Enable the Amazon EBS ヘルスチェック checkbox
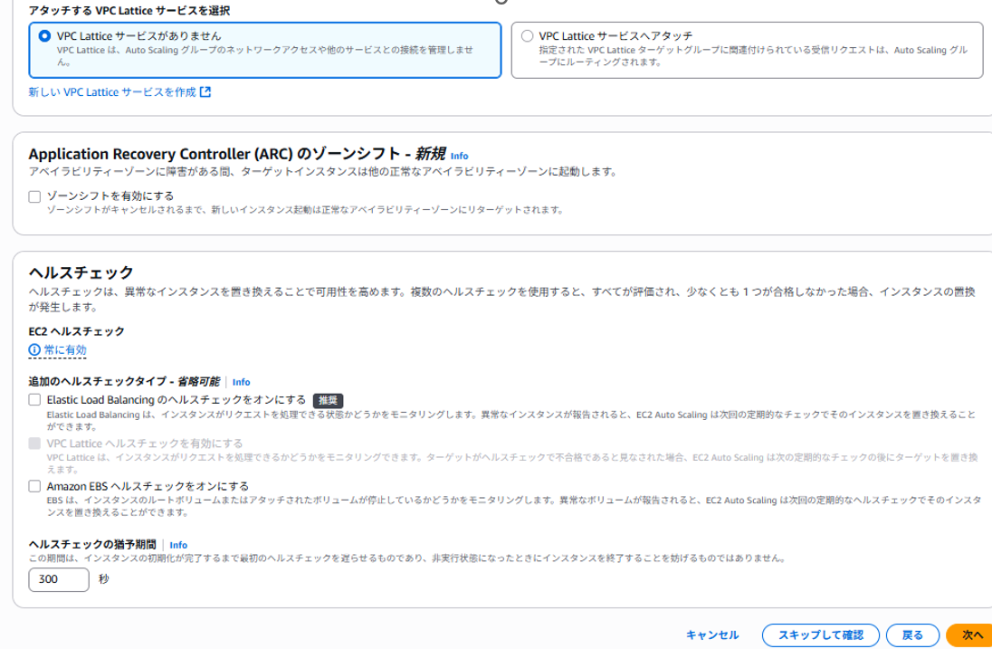This screenshot has width=992, height=649. point(34,486)
